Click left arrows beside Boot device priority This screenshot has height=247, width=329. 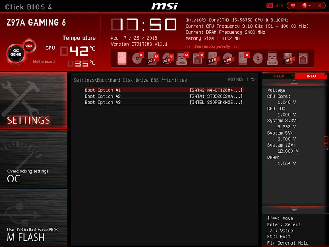click(x=188, y=47)
